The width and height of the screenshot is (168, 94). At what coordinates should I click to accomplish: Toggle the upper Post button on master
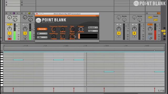coord(150,17)
